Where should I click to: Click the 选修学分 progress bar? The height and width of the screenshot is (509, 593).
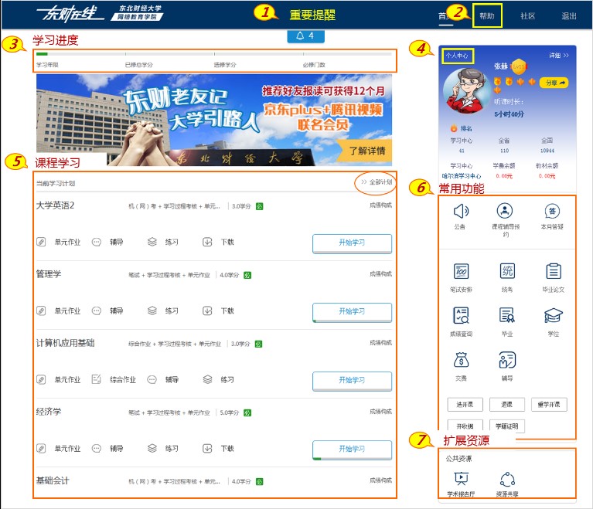tap(259, 54)
